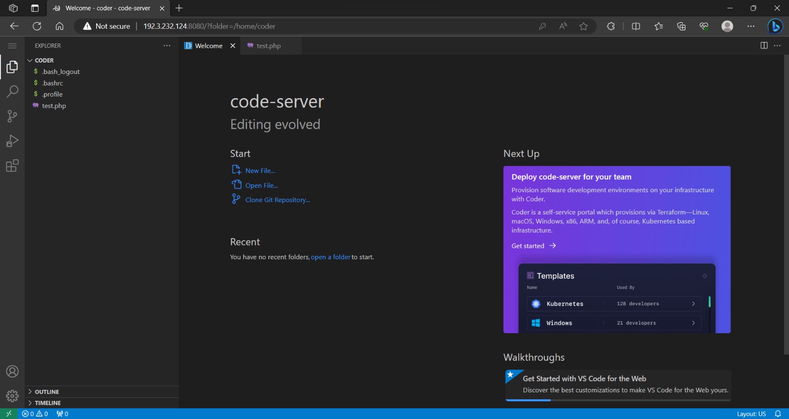Open the Explorer view in activity bar
Image resolution: width=789 pixels, height=419 pixels.
[12, 67]
